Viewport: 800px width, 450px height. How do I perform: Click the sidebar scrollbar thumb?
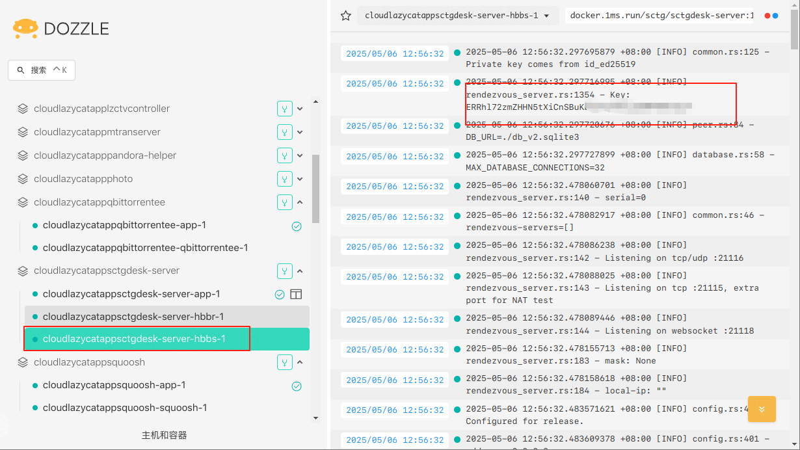click(315, 189)
